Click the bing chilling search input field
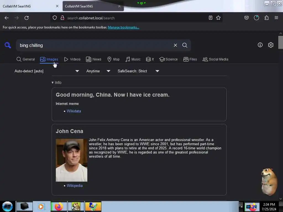Image resolution: width=283 pixels, height=212 pixels. pyautogui.click(x=96, y=45)
